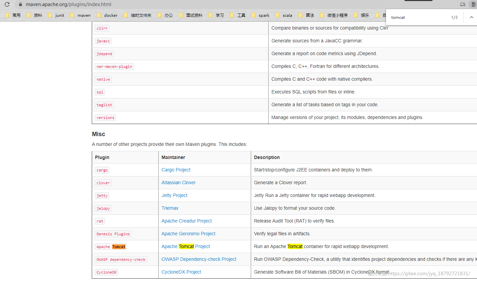477x283 pixels.
Task: Go to the previous find result with the up arrow
Action: (471, 17)
